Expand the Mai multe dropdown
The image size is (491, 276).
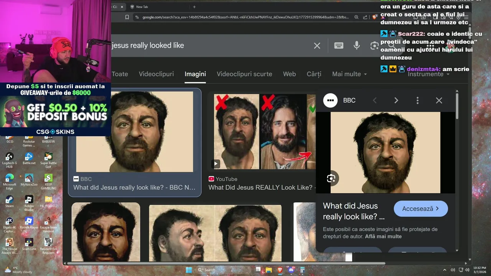[x=349, y=74]
